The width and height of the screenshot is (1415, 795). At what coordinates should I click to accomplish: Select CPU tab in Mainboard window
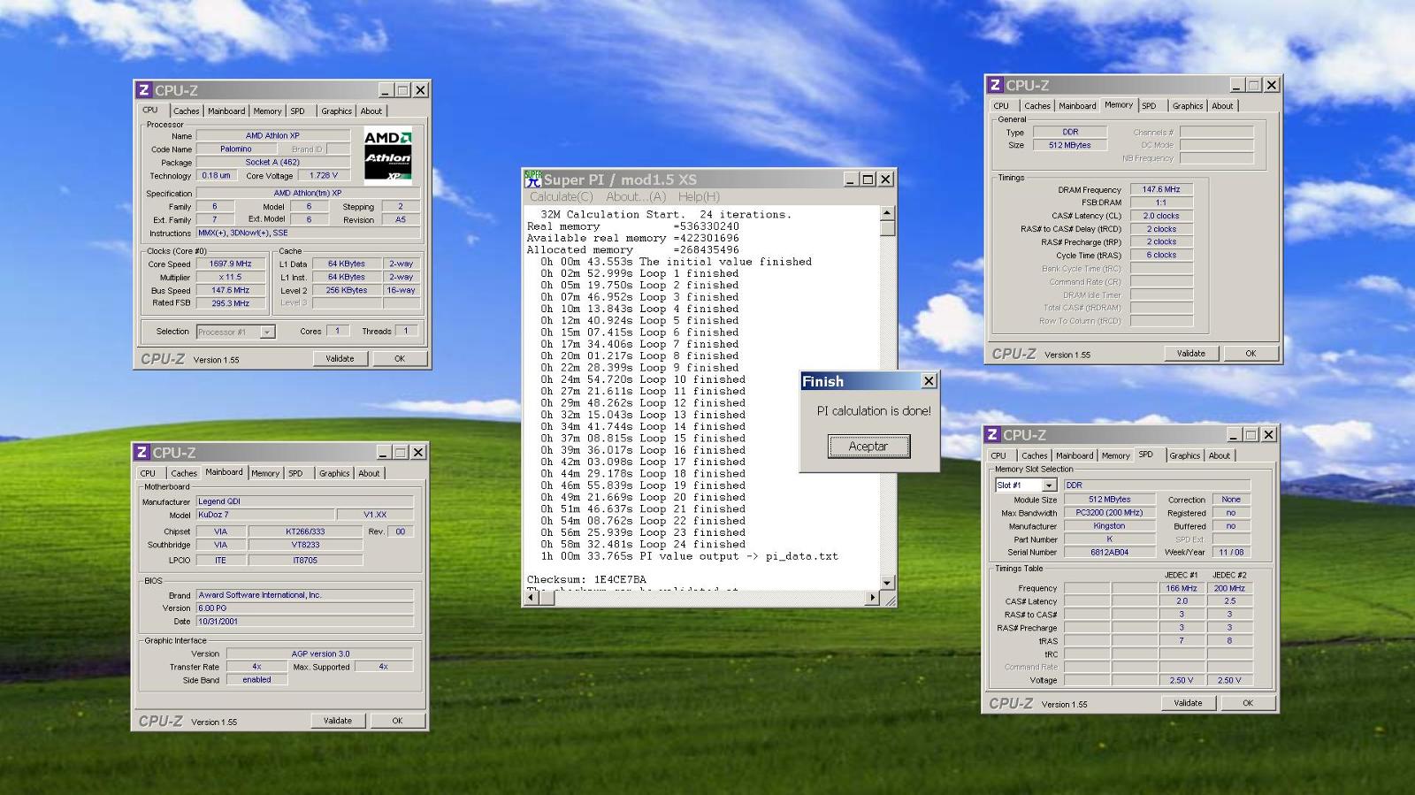[x=148, y=473]
